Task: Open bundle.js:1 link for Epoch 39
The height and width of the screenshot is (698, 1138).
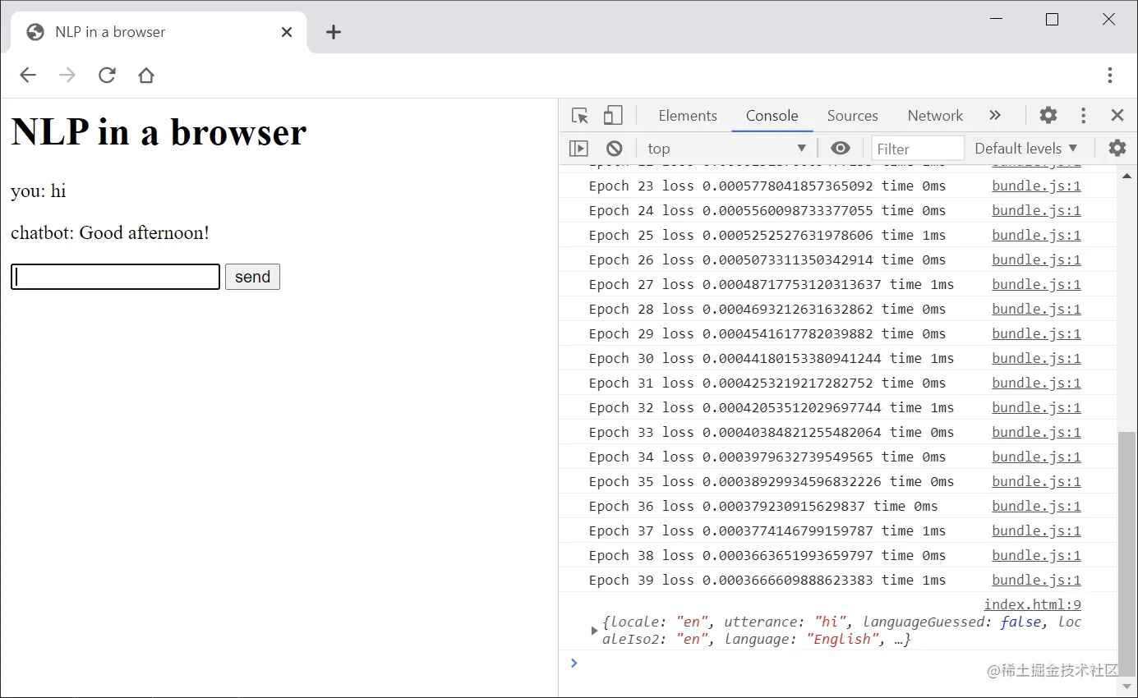Action: click(x=1036, y=580)
